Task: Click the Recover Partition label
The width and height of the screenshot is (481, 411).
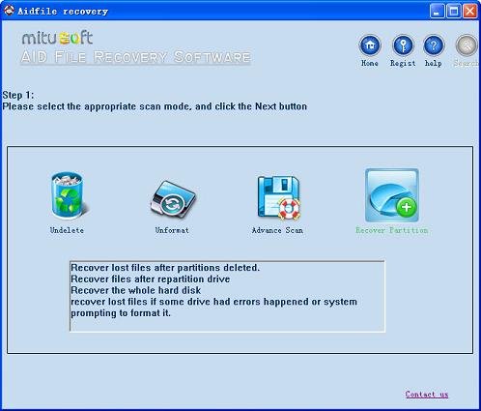Action: [392, 230]
